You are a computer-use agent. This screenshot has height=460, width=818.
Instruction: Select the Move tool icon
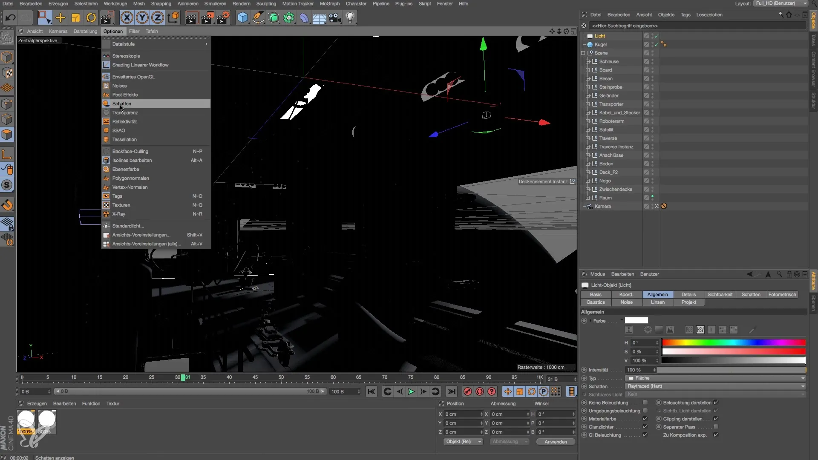[60, 17]
